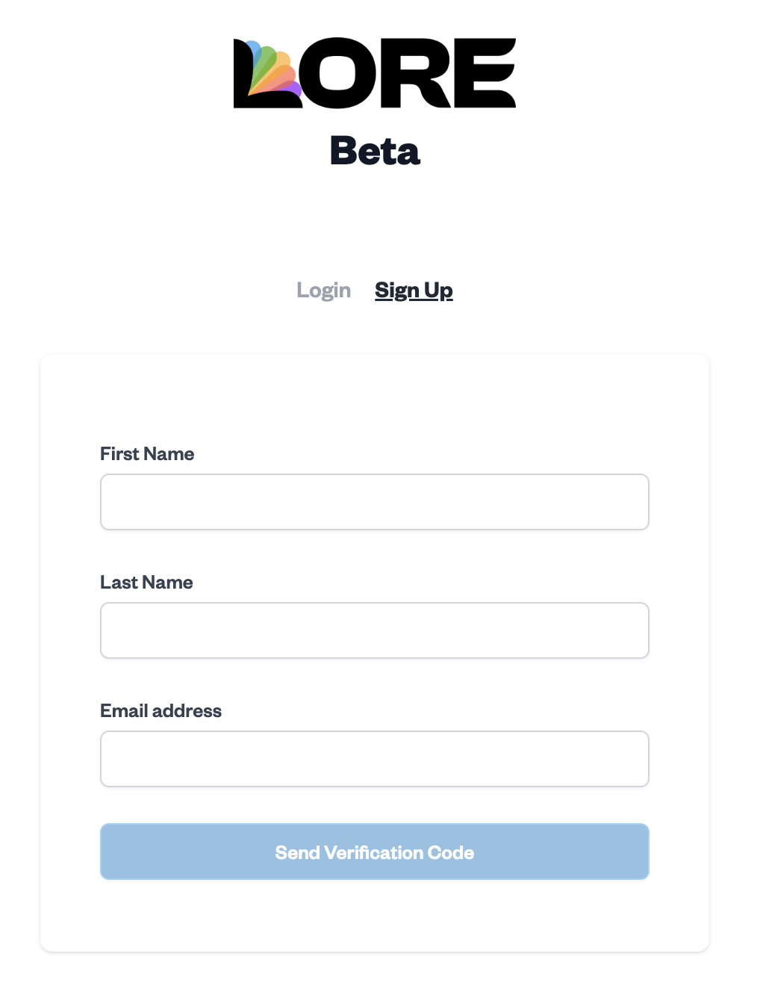The height and width of the screenshot is (989, 757).
Task: Click the letter E in LORE logo
Action: point(486,73)
